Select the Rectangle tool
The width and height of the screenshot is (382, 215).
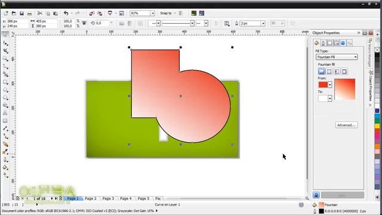pyautogui.click(x=5, y=82)
